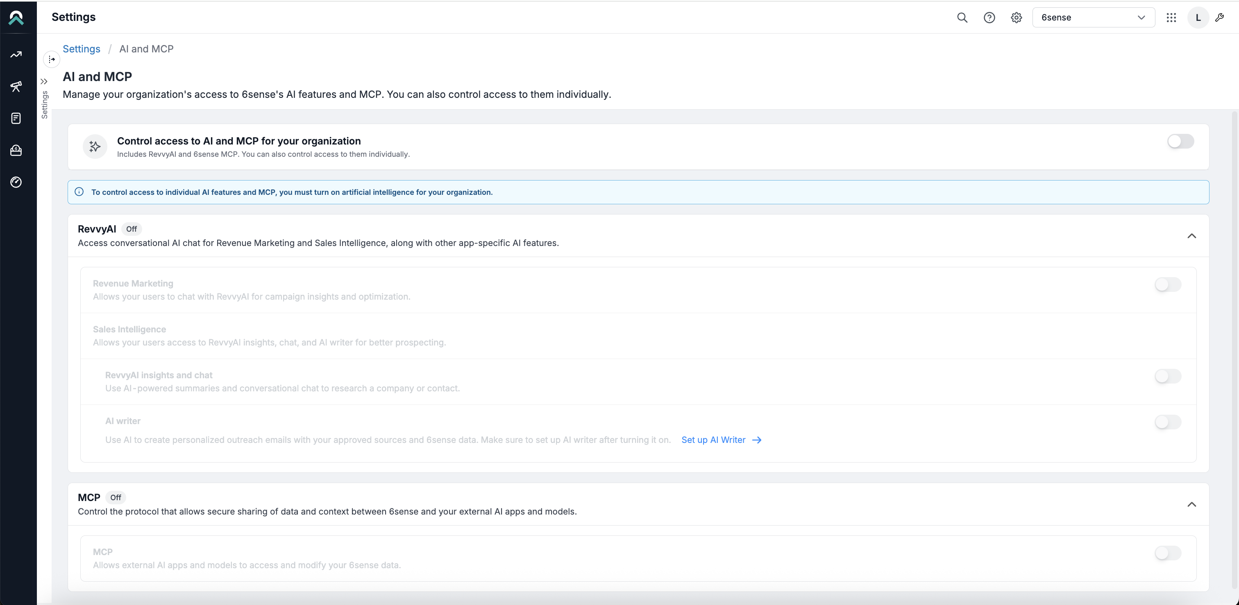
Task: Open the inbox sidebar icon
Action: pos(16,150)
